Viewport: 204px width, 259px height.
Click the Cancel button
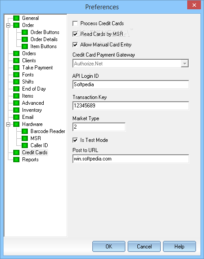(x=144, y=247)
